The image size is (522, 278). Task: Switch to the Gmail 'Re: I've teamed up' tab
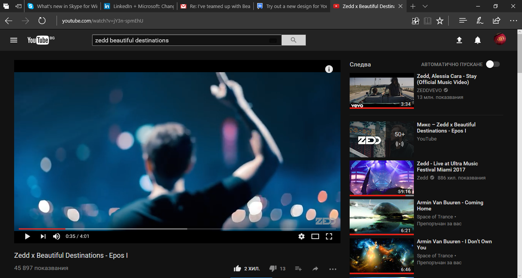click(215, 6)
